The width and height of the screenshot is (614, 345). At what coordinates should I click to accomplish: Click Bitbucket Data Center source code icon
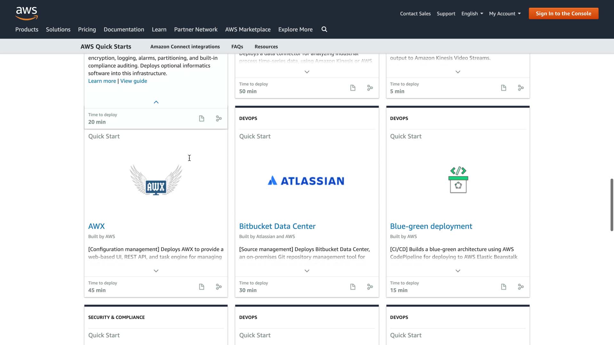370,287
